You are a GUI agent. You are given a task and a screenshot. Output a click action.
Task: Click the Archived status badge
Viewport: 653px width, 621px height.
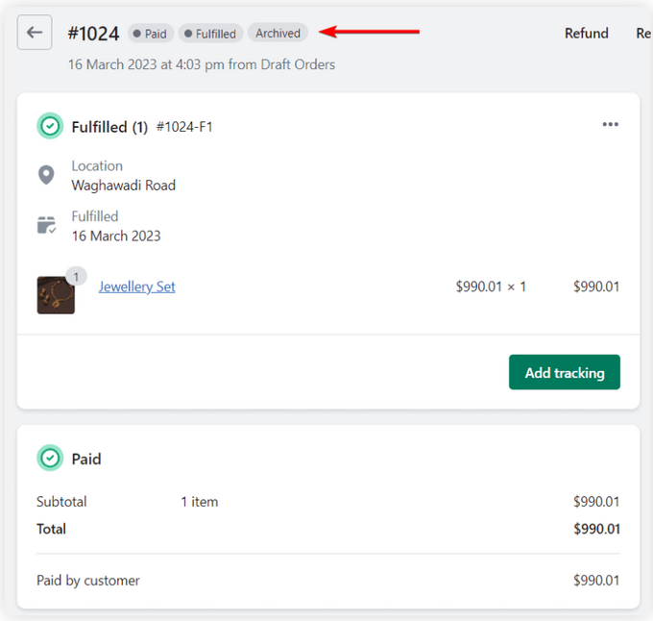278,33
